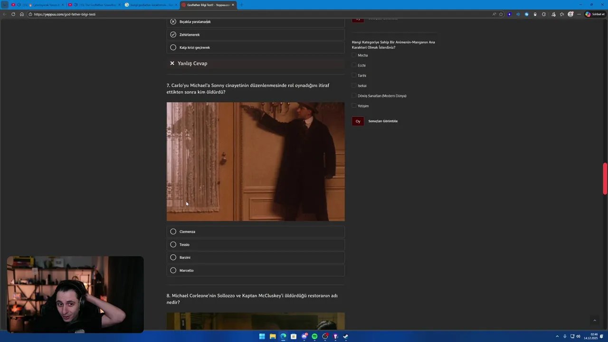608x342 pixels.
Task: Close the Godfather Bilgi Testi tab
Action: click(x=233, y=5)
